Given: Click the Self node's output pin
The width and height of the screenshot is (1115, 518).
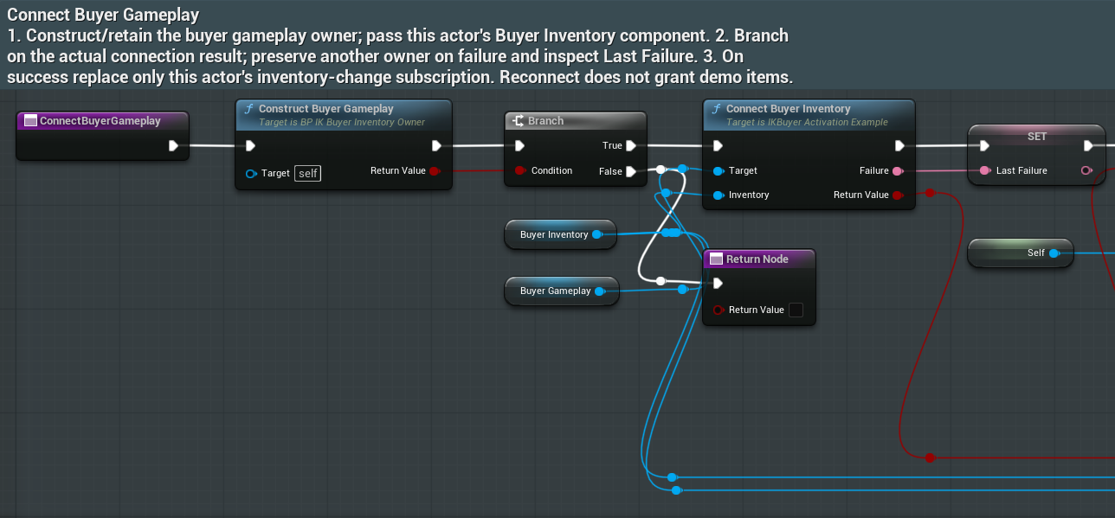Looking at the screenshot, I should [x=1054, y=253].
